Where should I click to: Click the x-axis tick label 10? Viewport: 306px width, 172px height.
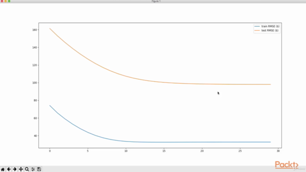126,151
